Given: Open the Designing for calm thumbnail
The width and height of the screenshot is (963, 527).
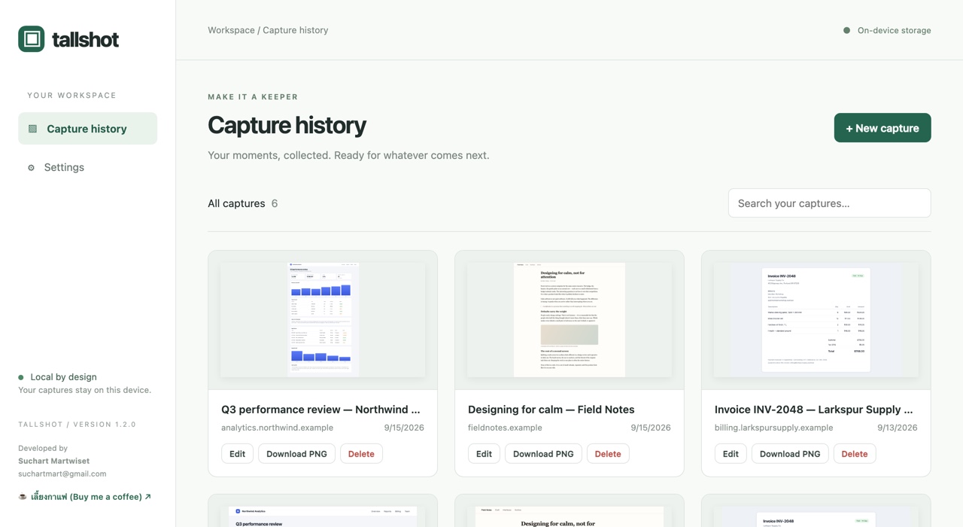Looking at the screenshot, I should (x=570, y=320).
